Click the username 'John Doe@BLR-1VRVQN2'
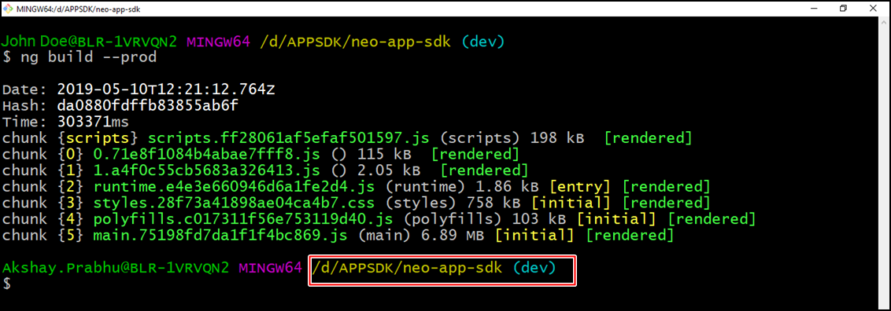This screenshot has width=891, height=311. pyautogui.click(x=90, y=42)
